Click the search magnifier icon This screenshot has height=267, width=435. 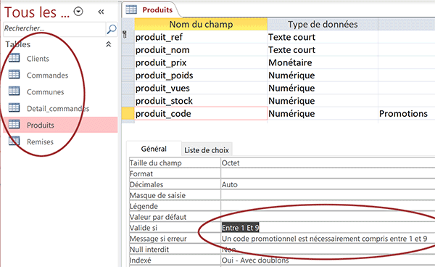tap(112, 29)
